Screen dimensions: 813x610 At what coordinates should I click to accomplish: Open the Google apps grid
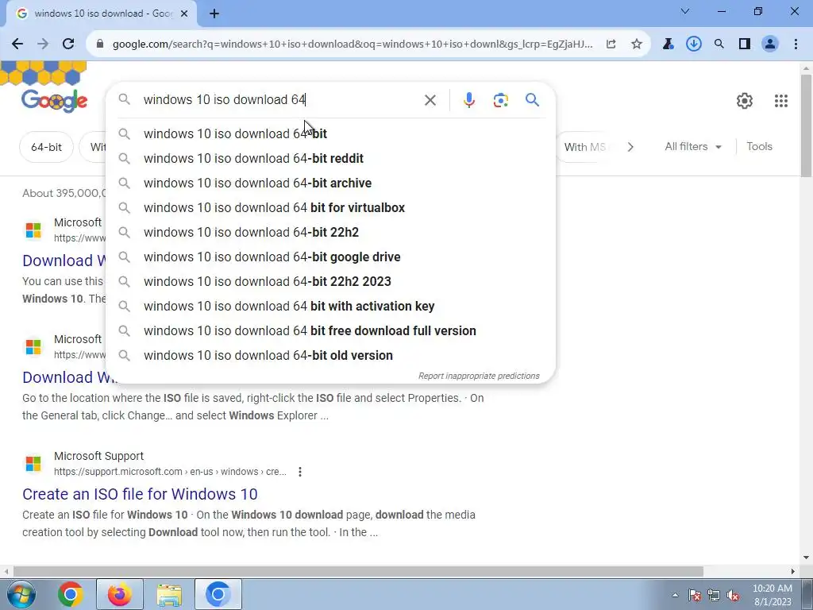coord(781,101)
